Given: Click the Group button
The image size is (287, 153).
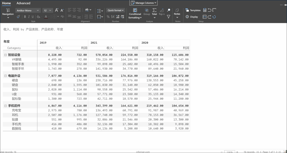Looking at the screenshot, I should pyautogui.click(x=147, y=12).
